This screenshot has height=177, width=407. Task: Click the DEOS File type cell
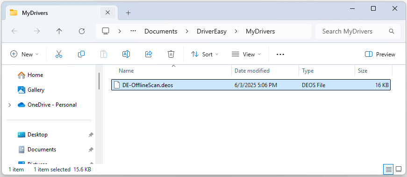[314, 85]
